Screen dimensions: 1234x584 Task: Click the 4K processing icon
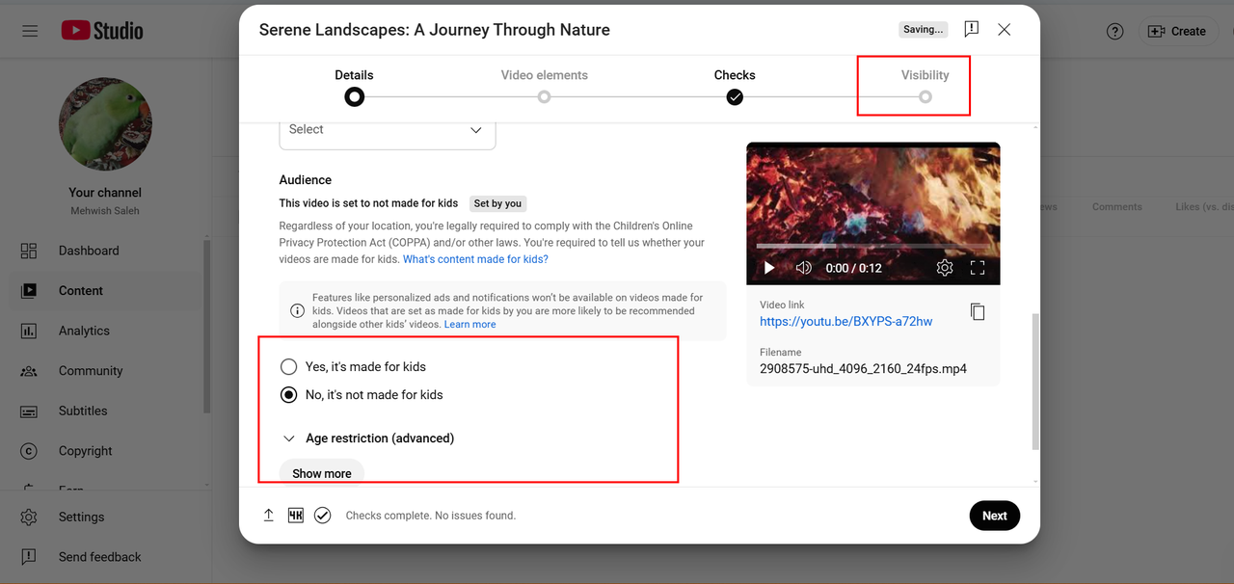point(296,516)
